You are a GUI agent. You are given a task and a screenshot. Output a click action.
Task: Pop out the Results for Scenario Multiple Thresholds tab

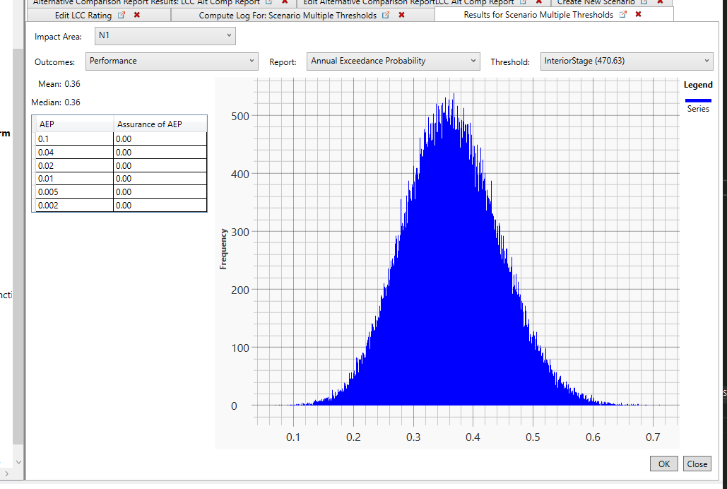coord(622,14)
